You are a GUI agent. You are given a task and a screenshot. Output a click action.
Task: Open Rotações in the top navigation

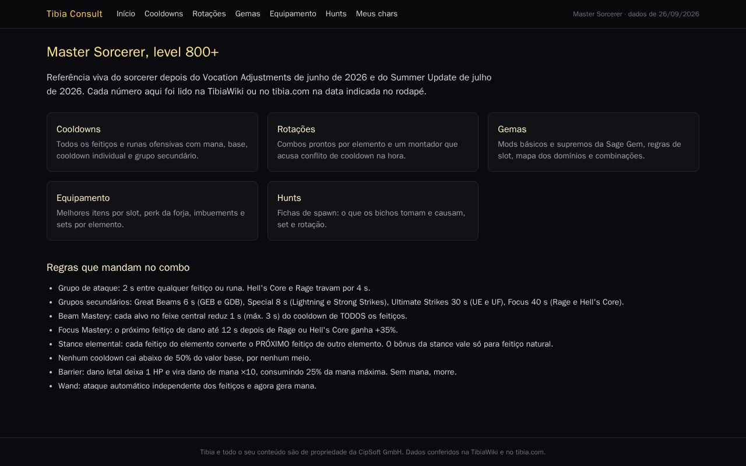click(209, 14)
